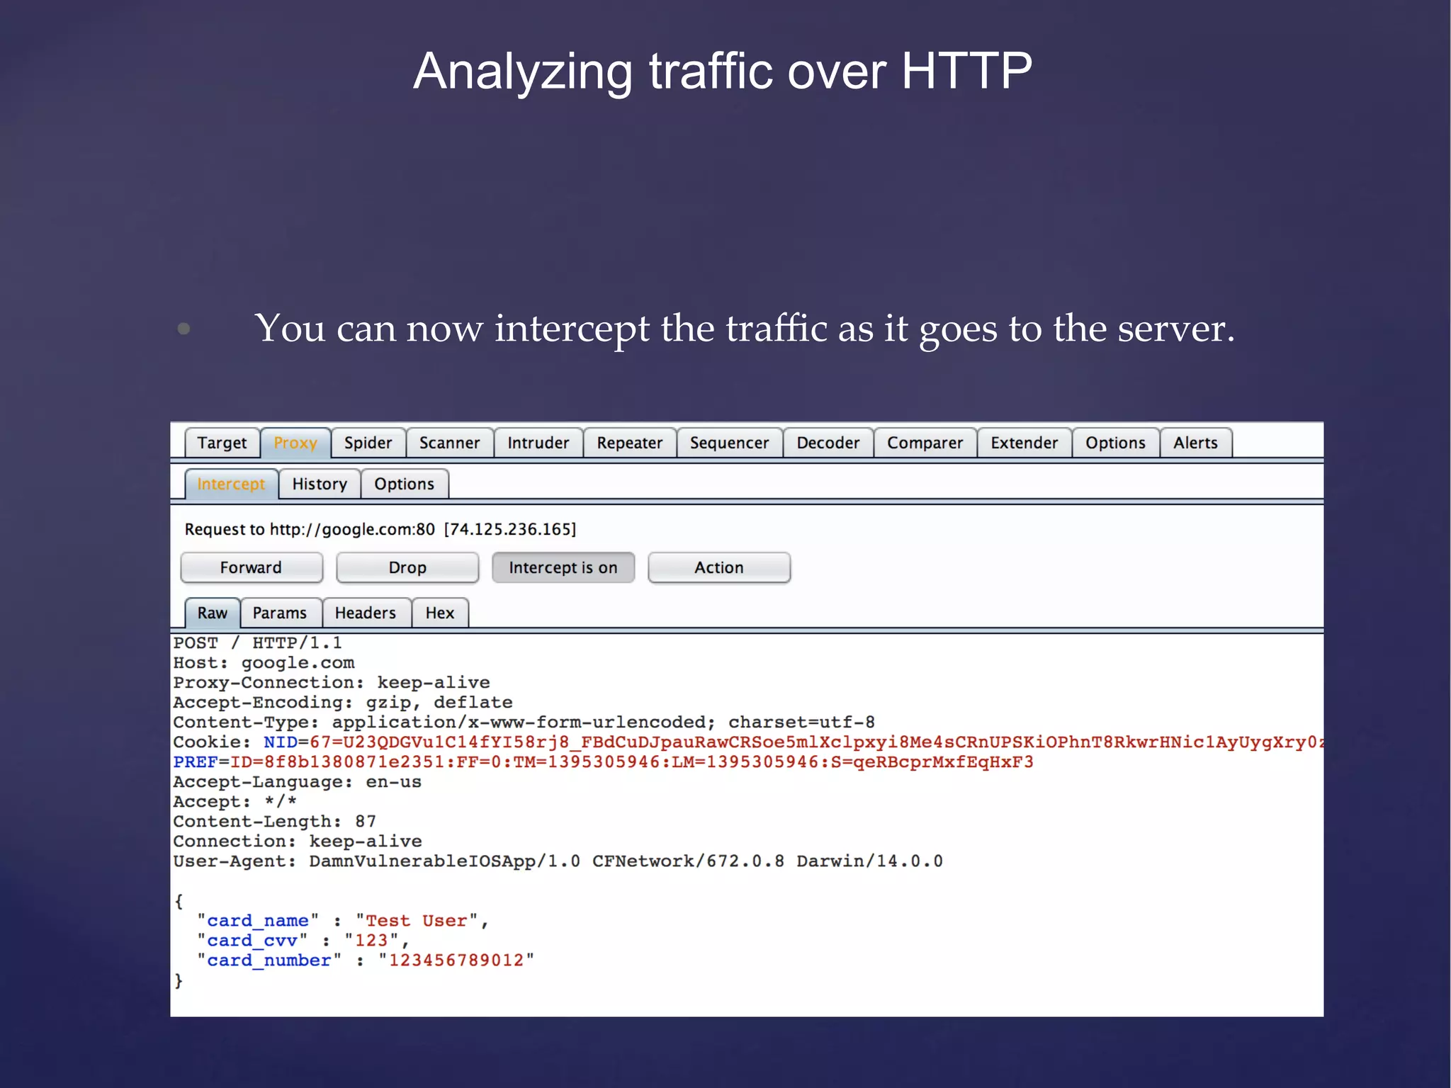The width and height of the screenshot is (1451, 1088).
Task: Click the Content-Type header line
Action: [524, 722]
